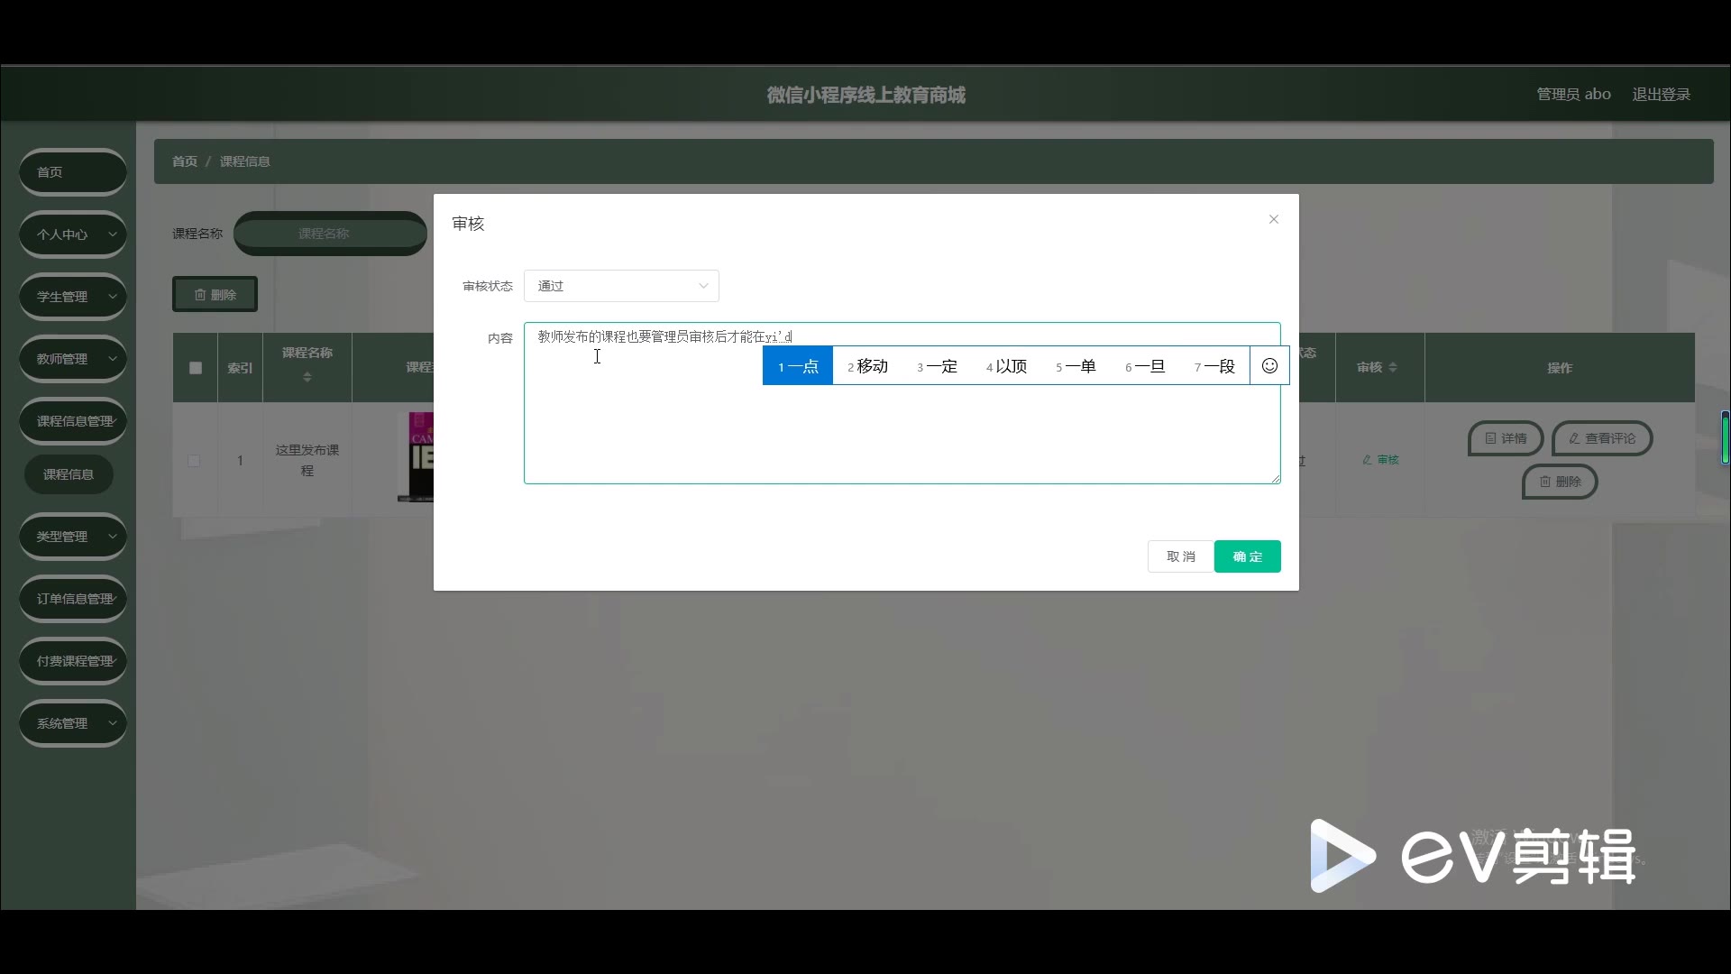The width and height of the screenshot is (1731, 974).
Task: Expand the 学生管理 sidebar menu
Action: pyautogui.click(x=72, y=297)
